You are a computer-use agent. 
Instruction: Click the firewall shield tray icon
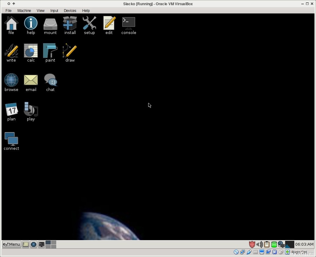252,244
